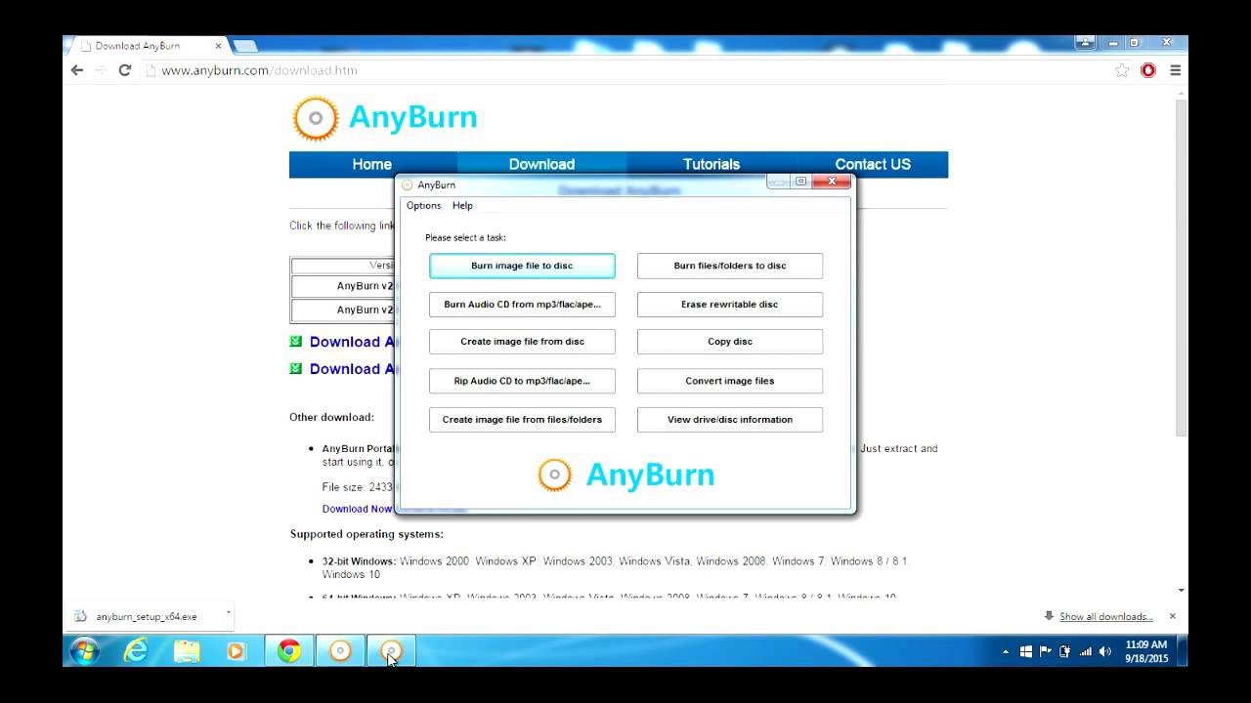Open Windows Start menu
Image resolution: width=1251 pixels, height=703 pixels.
click(85, 651)
